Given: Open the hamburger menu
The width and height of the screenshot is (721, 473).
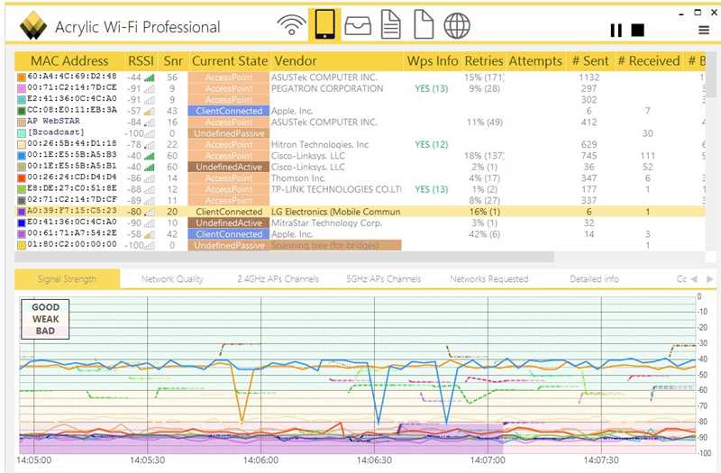Looking at the screenshot, I should (x=704, y=31).
